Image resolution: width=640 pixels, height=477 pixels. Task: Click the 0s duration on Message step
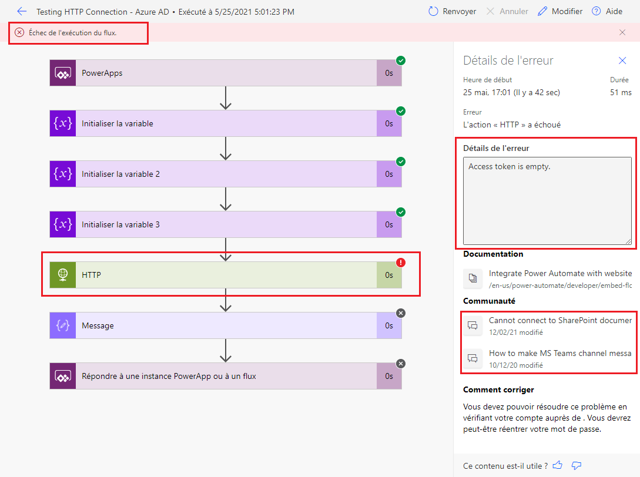tap(389, 325)
